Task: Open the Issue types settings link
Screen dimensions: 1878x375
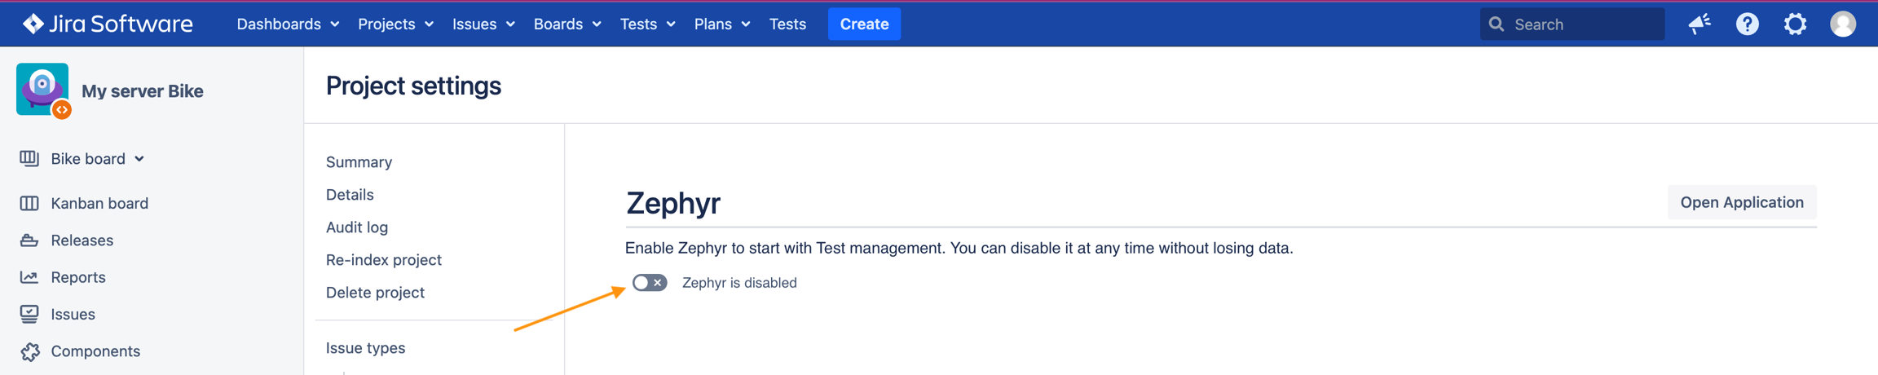Action: coord(365,348)
